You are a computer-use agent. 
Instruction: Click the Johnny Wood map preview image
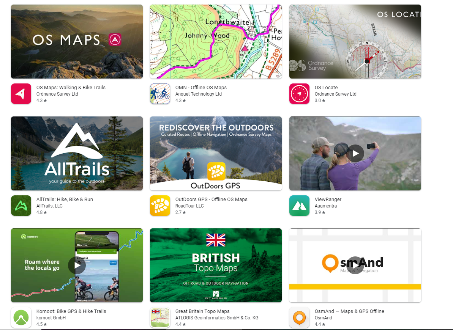coord(216,42)
